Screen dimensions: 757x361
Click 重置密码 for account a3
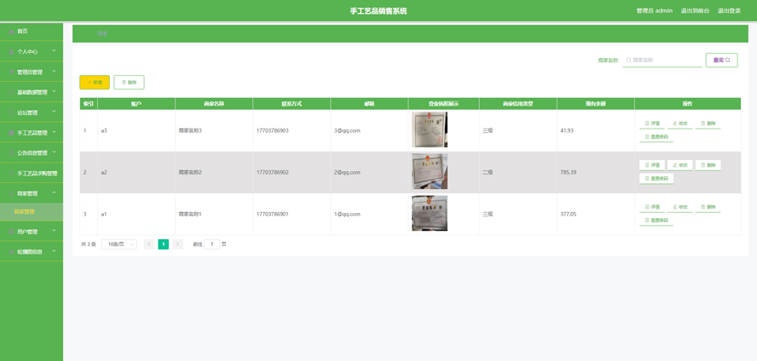[656, 137]
